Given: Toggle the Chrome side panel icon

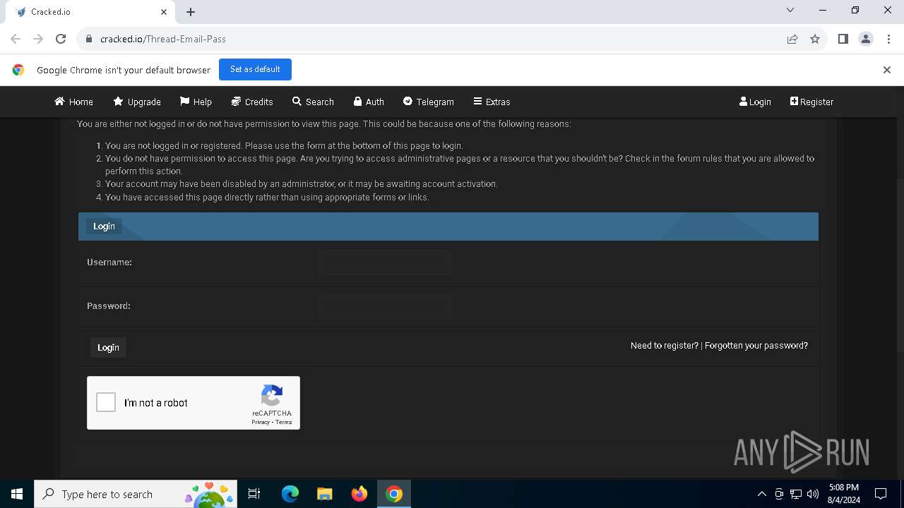Looking at the screenshot, I should point(843,39).
